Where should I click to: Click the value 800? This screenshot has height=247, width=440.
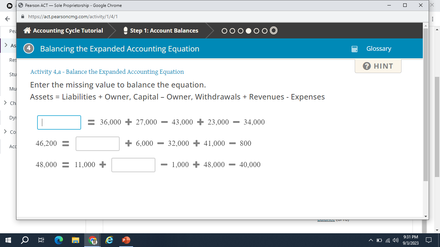click(x=245, y=143)
